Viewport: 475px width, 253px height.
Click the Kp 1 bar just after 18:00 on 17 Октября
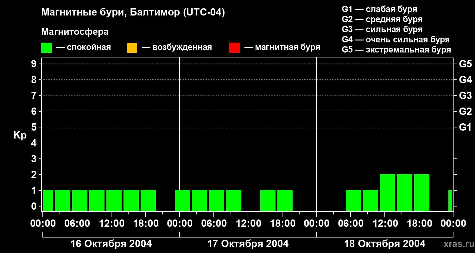click(285, 201)
